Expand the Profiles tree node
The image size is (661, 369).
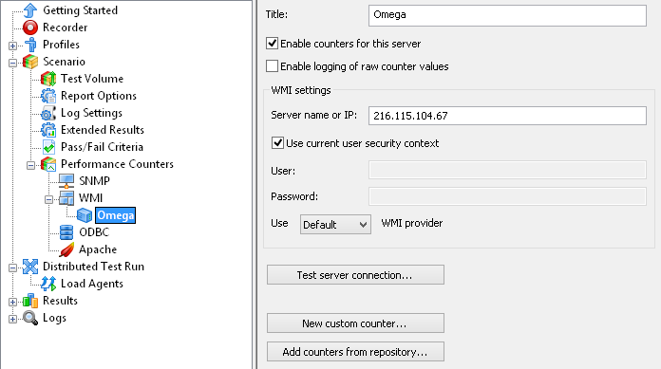point(12,46)
